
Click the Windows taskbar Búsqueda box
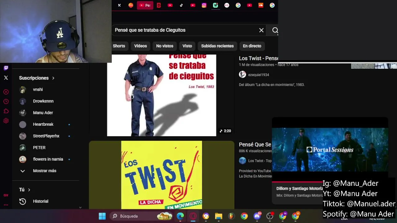point(142,216)
